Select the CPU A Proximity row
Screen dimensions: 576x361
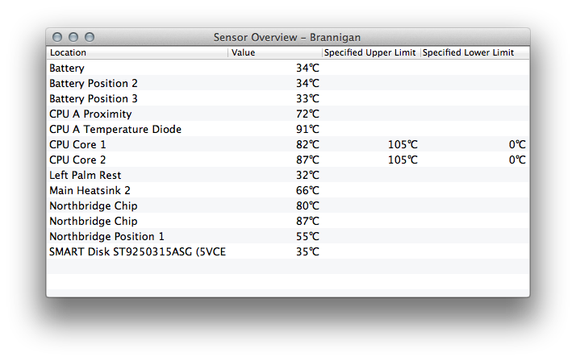pos(288,114)
